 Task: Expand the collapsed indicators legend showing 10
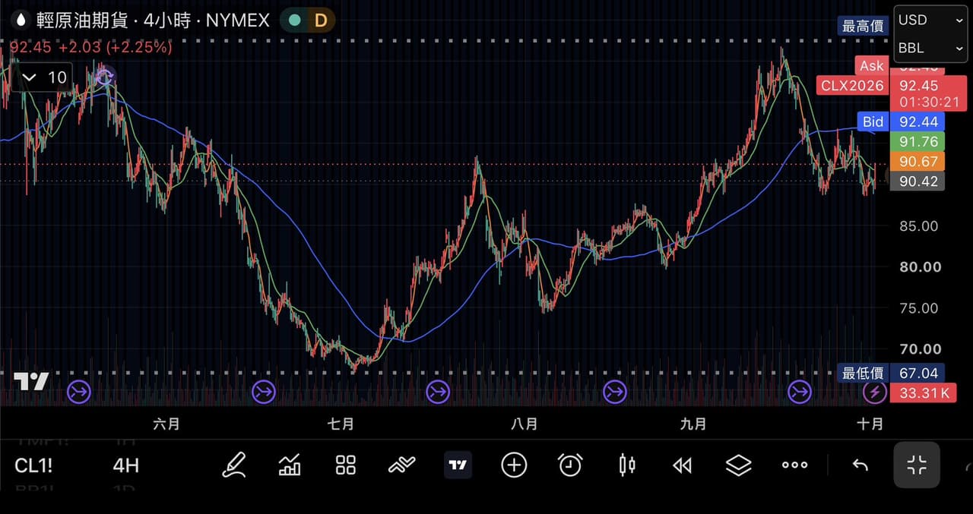pos(44,77)
